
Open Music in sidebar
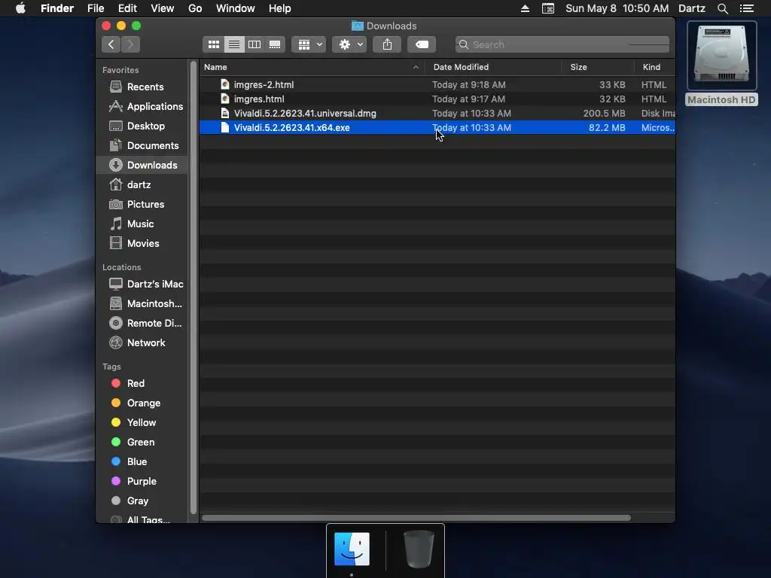coord(142,224)
